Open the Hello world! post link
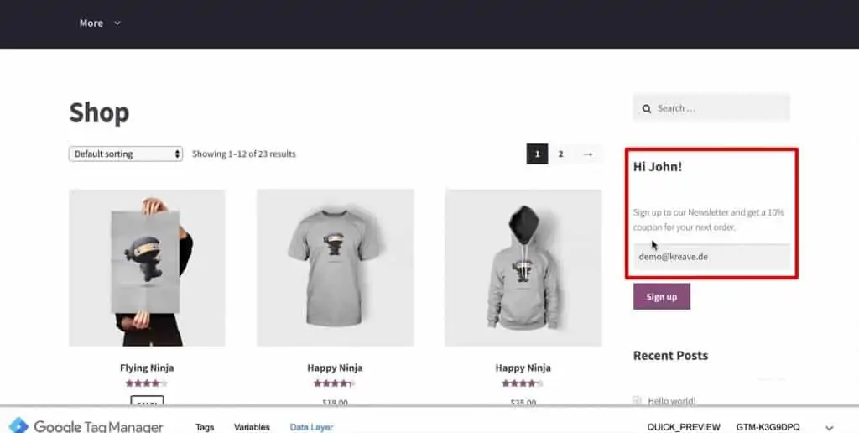 672,401
